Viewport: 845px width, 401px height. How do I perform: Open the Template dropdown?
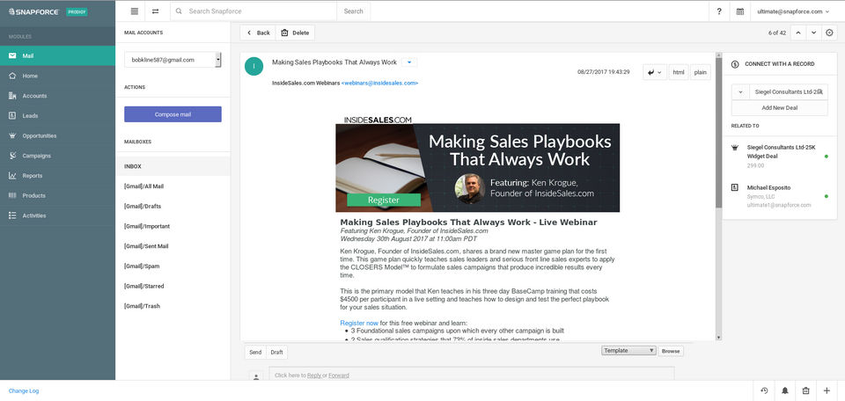[x=628, y=350]
